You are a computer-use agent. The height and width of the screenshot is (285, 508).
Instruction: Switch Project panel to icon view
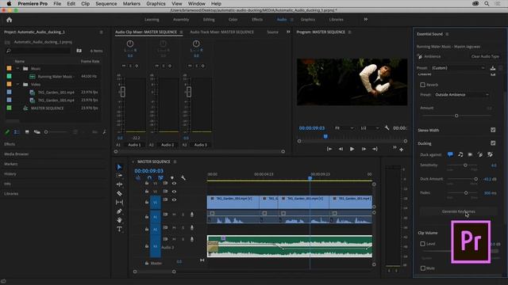tap(27, 132)
